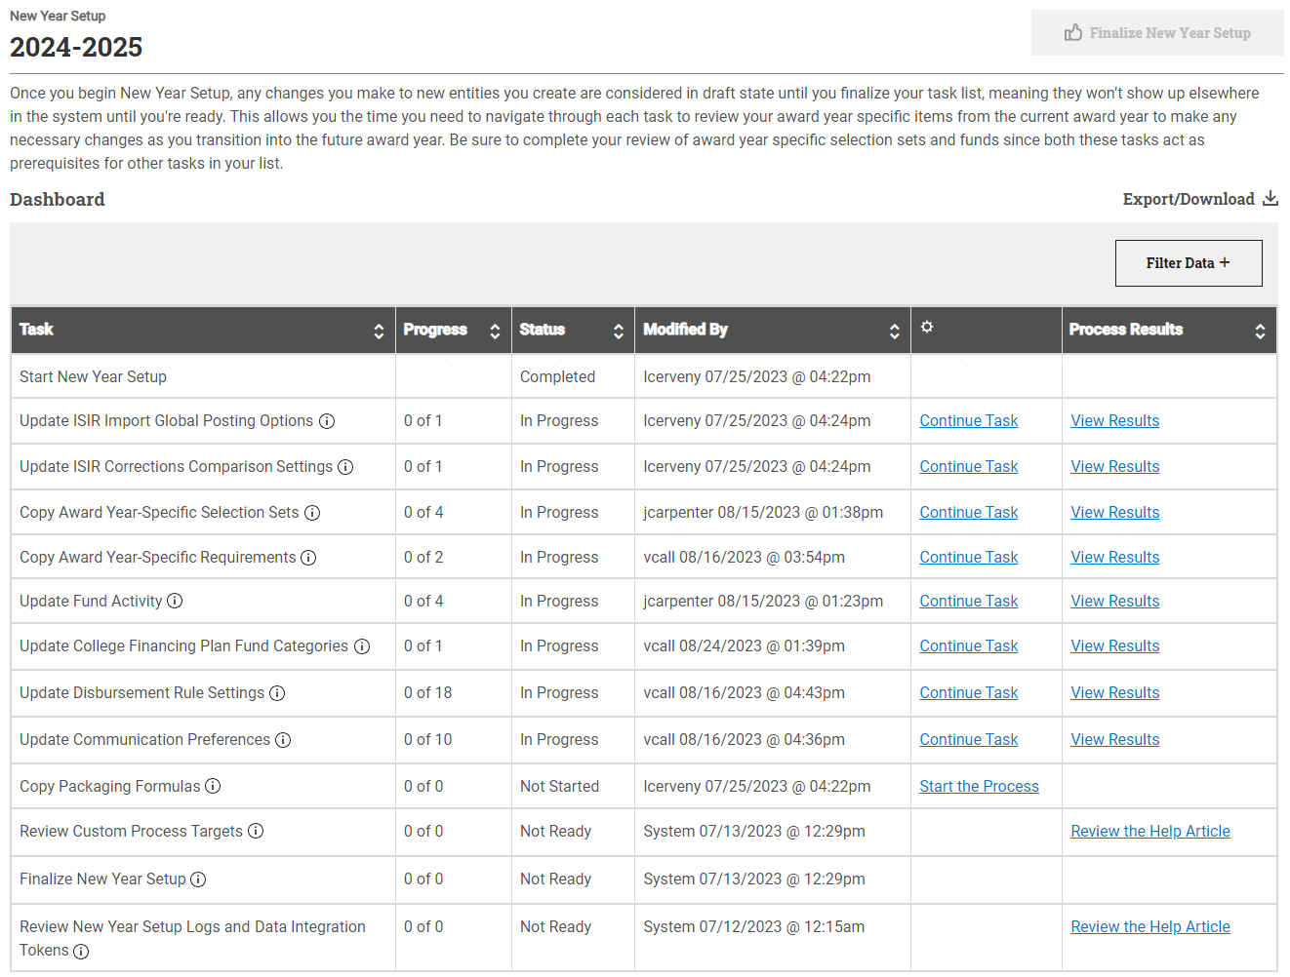This screenshot has height=977, width=1290.
Task: View Results for Update ISIR Import Global Posting Options
Action: 1114,421
